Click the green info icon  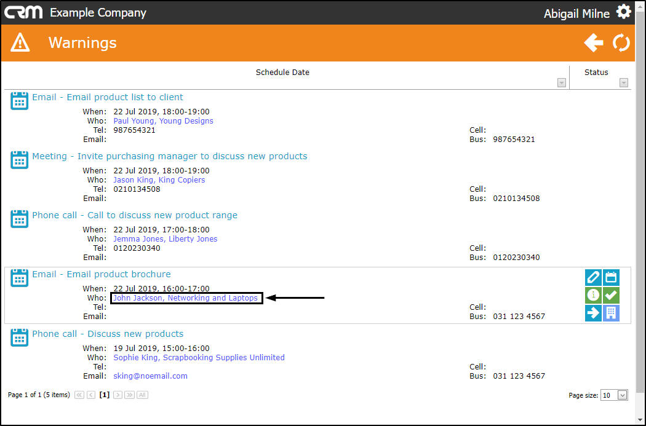coord(593,295)
